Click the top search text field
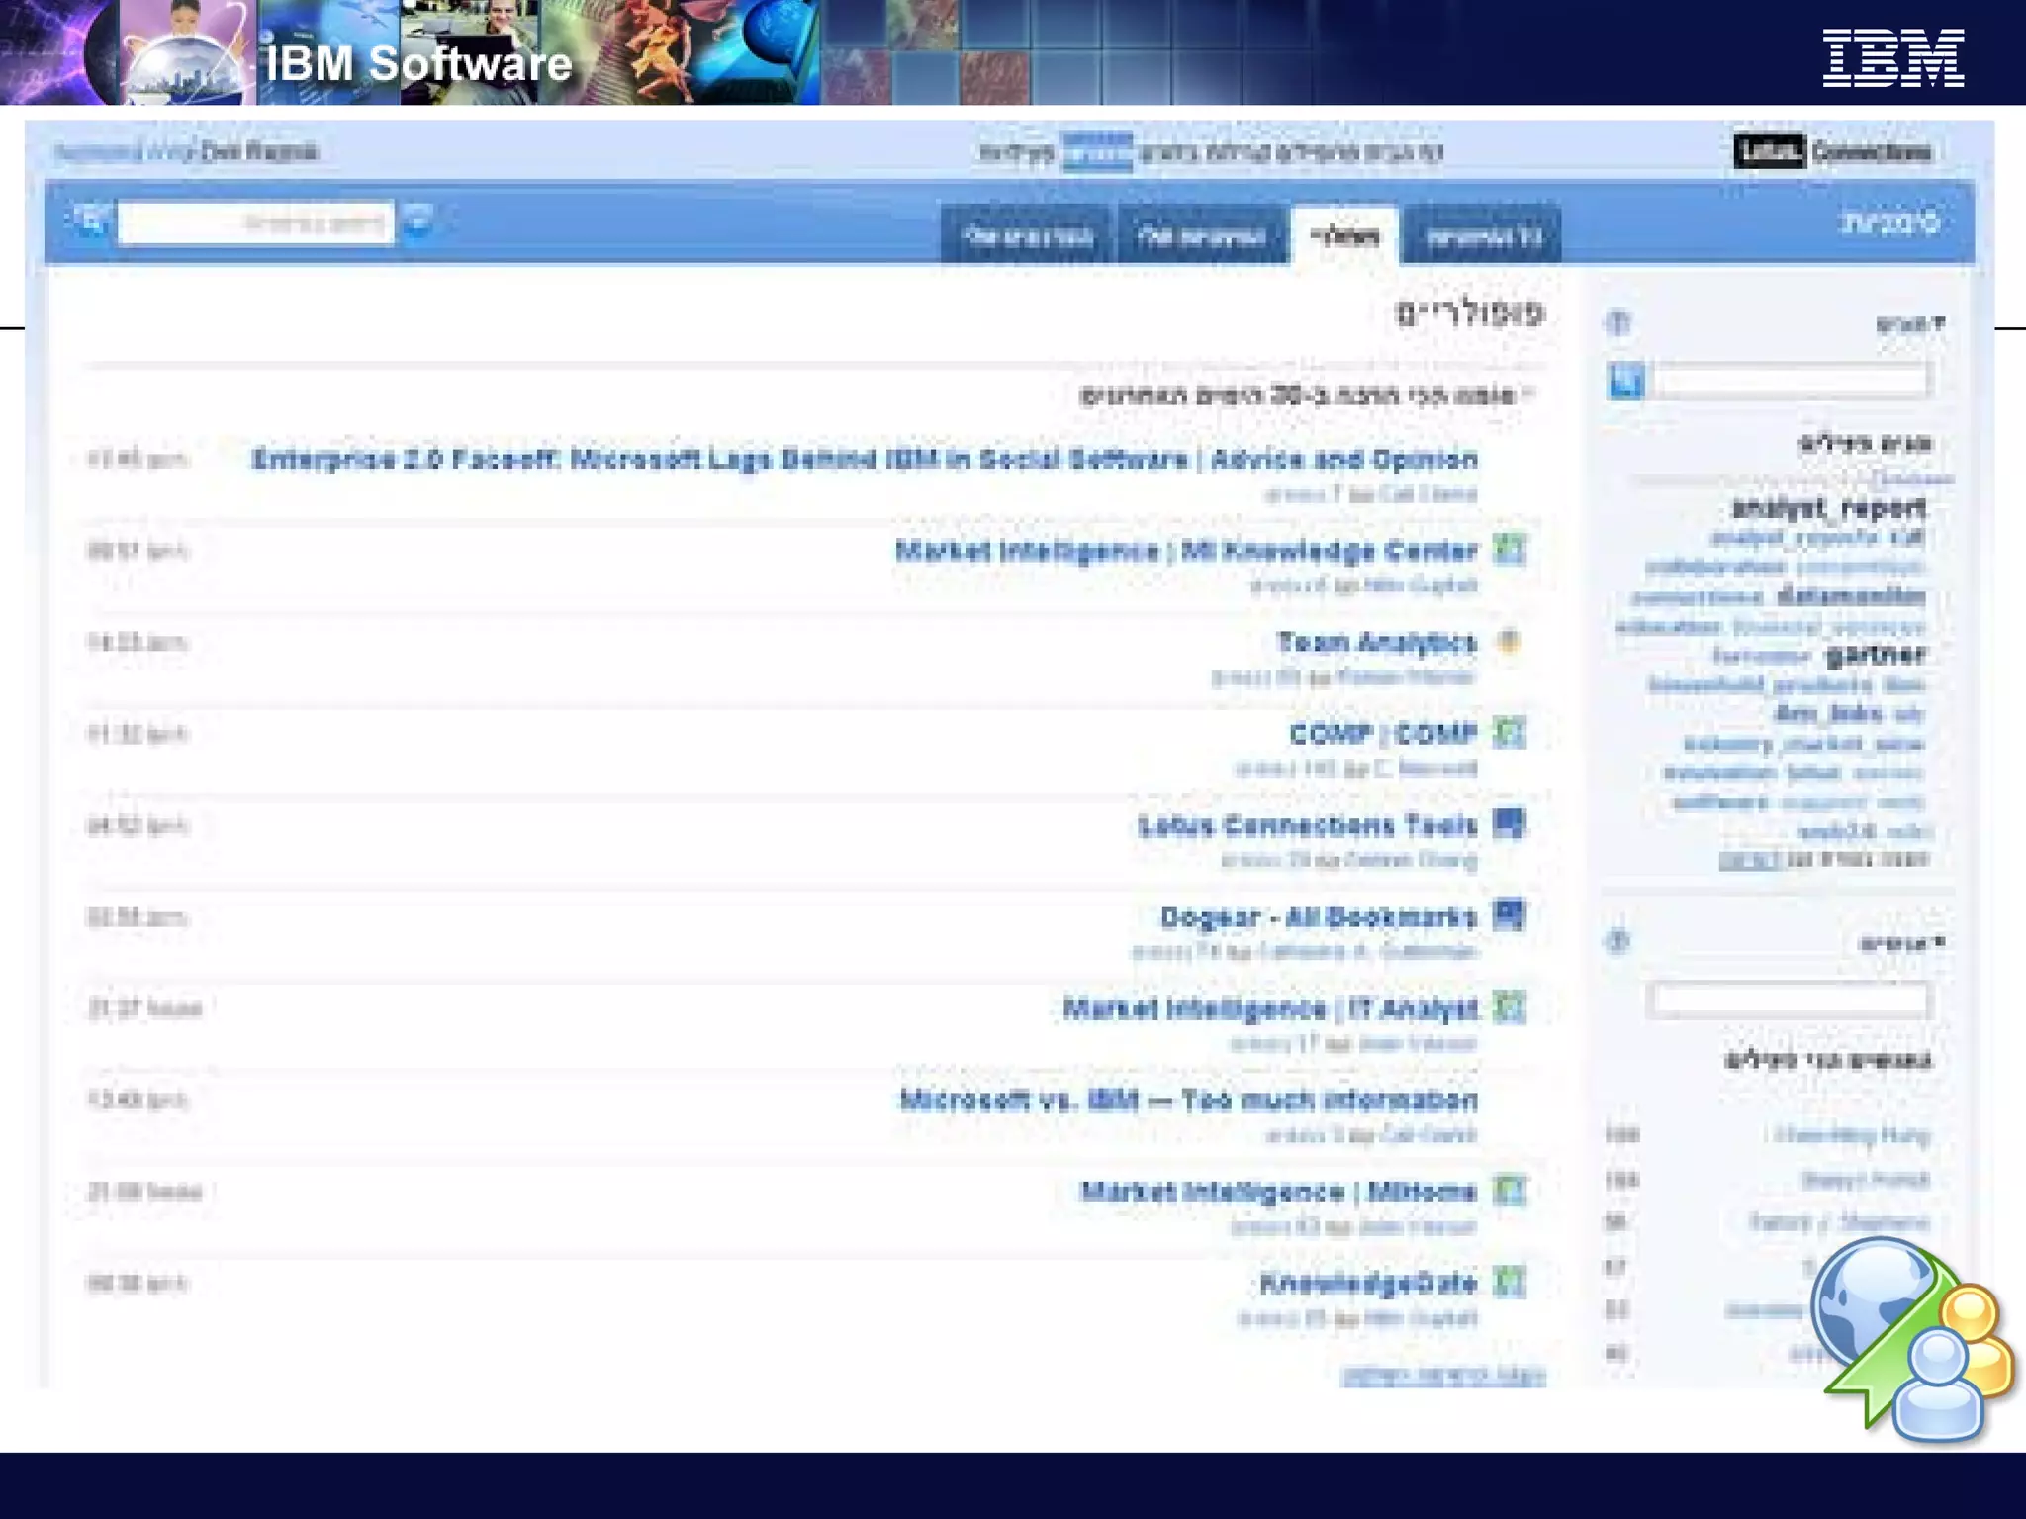2026x1519 pixels. [x=255, y=222]
